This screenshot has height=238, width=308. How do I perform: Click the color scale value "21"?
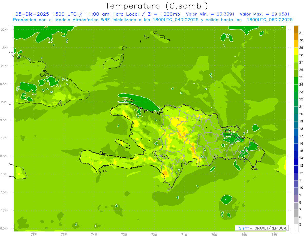point(301,107)
